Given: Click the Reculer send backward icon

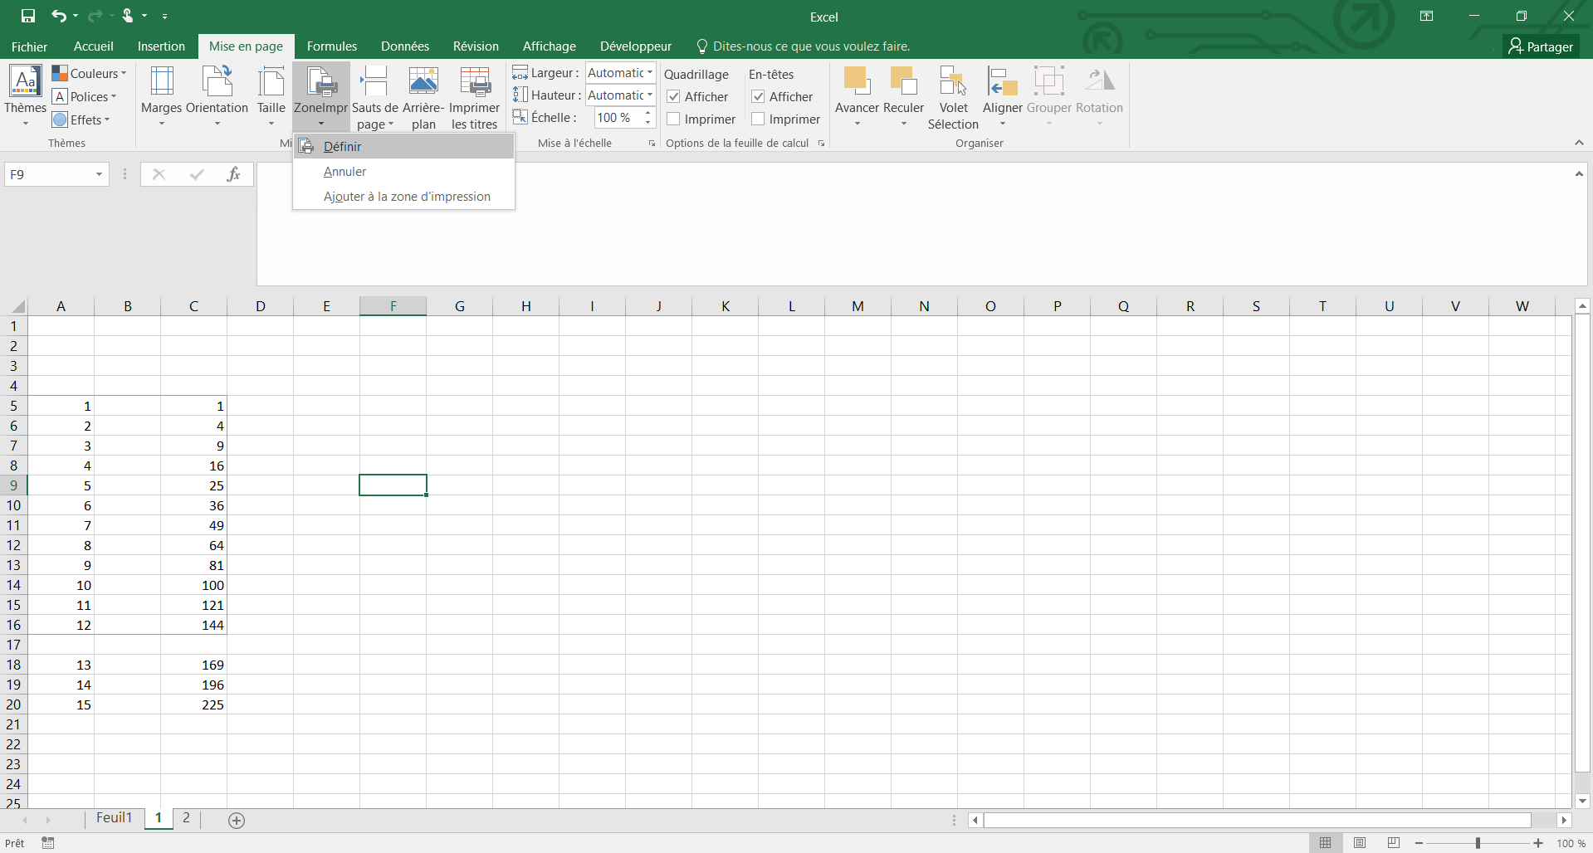Looking at the screenshot, I should pyautogui.click(x=903, y=80).
